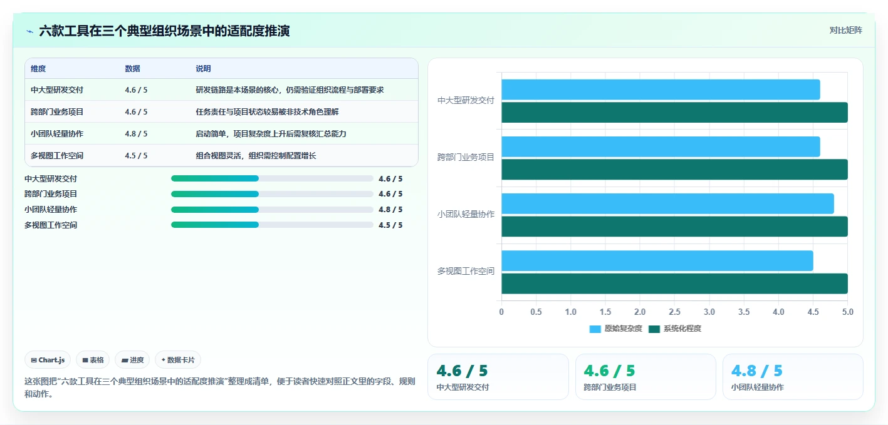Select the 小团队轻量协作 table row cell

coord(57,134)
